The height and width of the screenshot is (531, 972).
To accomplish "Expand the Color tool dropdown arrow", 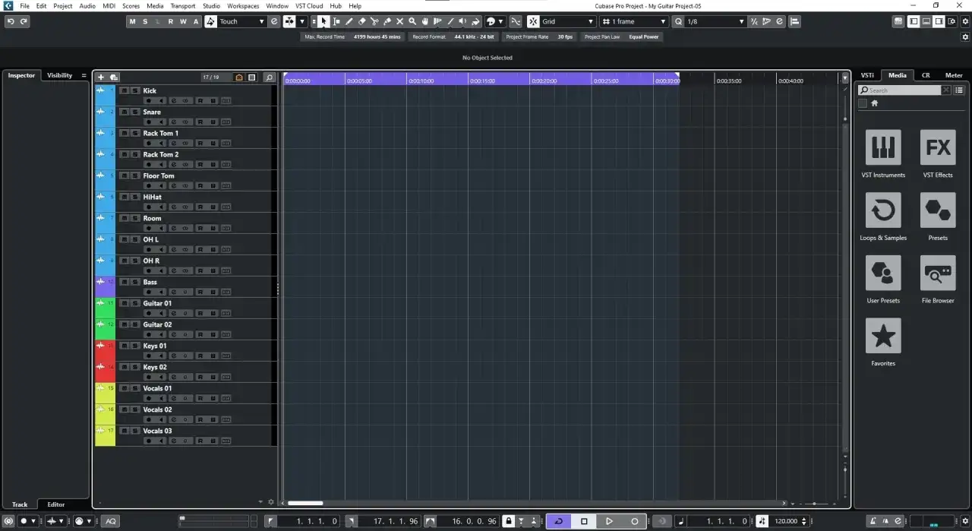I will coord(501,21).
